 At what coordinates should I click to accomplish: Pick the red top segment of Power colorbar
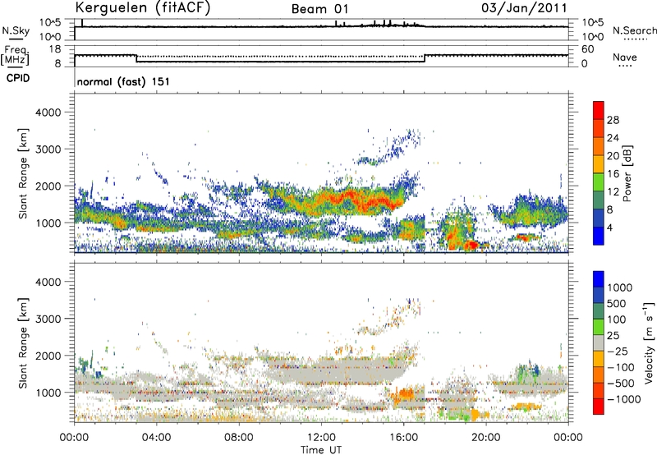point(599,110)
